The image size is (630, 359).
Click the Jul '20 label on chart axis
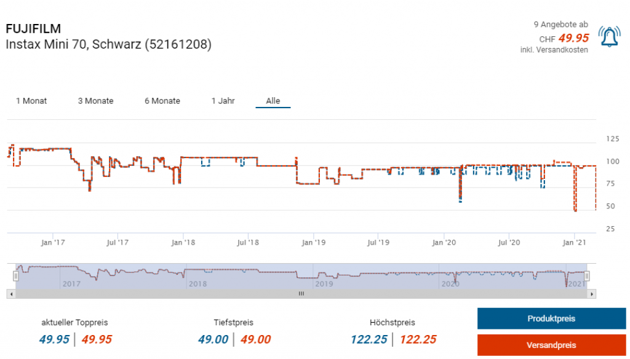click(x=509, y=243)
